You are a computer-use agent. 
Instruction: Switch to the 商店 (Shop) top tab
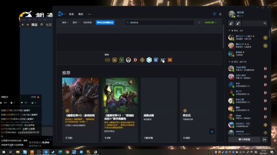pos(81,14)
